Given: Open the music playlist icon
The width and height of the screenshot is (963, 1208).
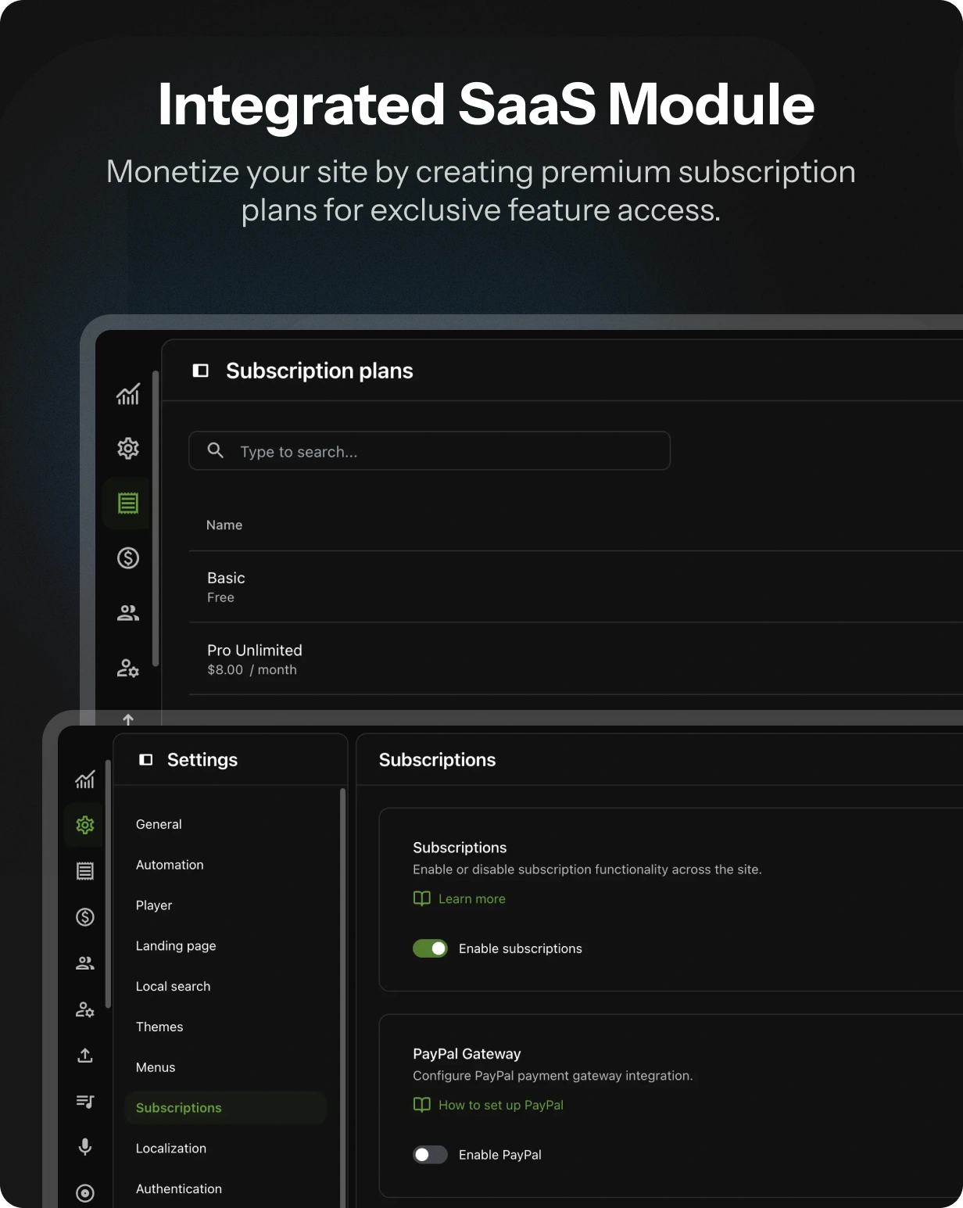Looking at the screenshot, I should click(84, 1101).
